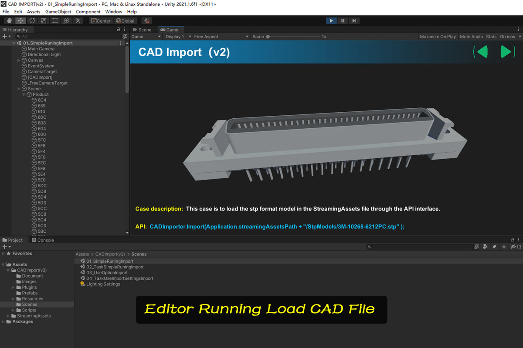Open File menu
Screen dimensions: 523x348
point(6,12)
